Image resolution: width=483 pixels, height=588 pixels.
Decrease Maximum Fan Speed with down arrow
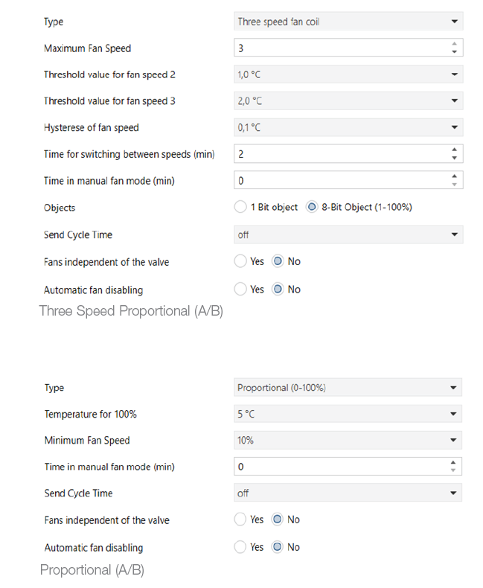(x=455, y=52)
